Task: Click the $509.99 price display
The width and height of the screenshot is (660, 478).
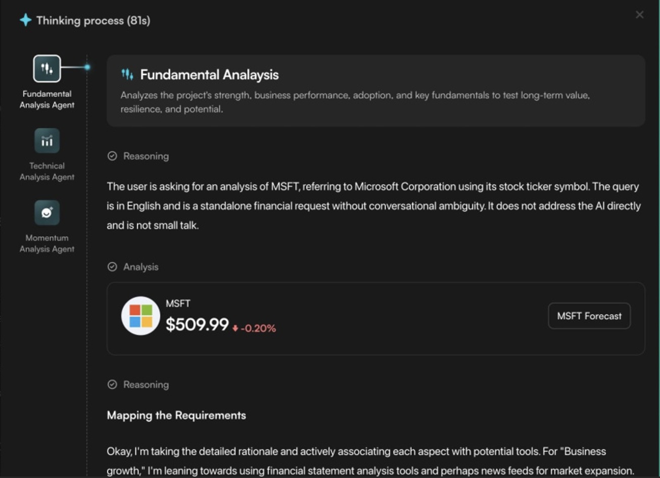Action: pos(197,325)
